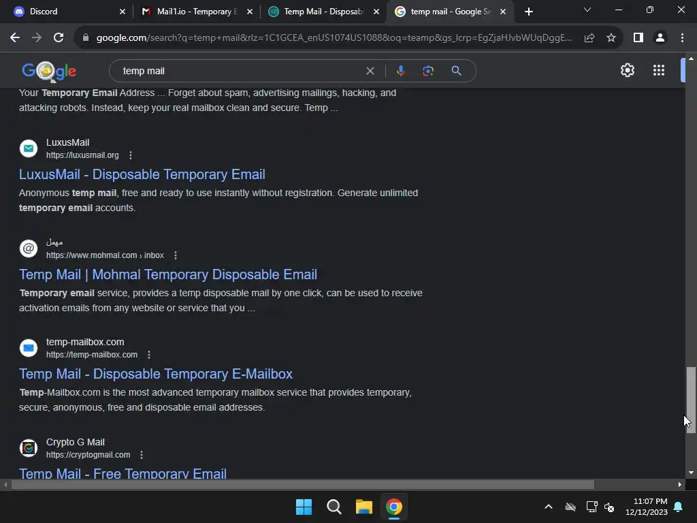Open more options for the mohmal.com result

click(x=176, y=255)
